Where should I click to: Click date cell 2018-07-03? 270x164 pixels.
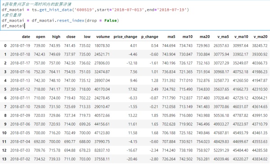click(x=20, y=150)
